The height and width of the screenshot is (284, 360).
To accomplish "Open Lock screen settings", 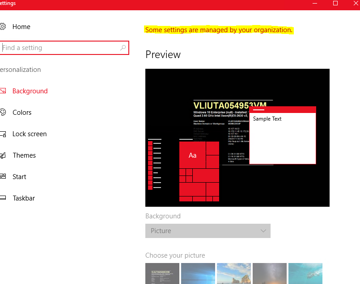I will coord(30,134).
